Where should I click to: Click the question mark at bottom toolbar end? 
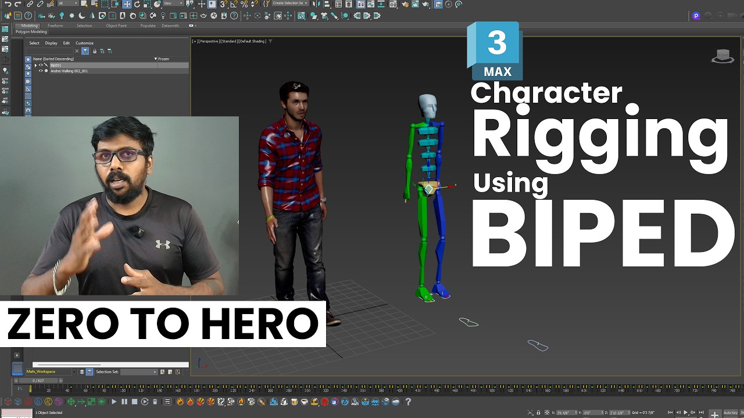coord(408,402)
